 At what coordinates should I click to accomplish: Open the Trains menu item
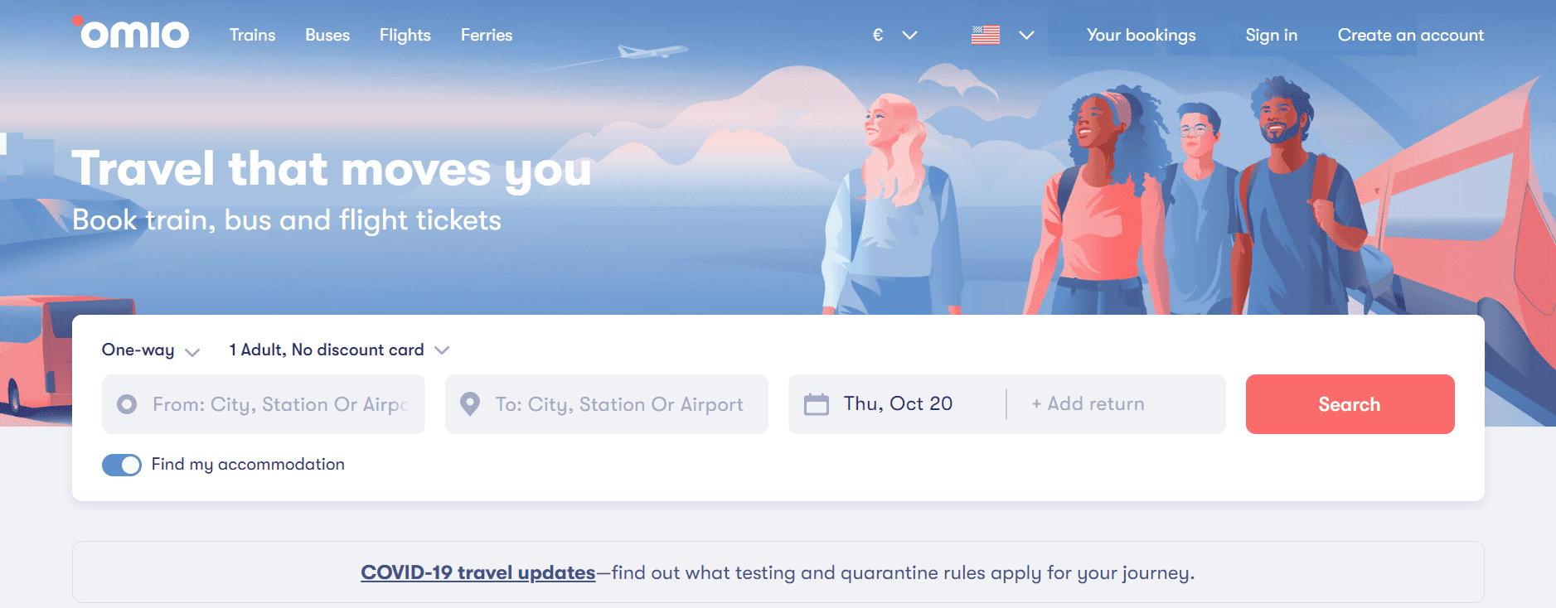coord(252,35)
